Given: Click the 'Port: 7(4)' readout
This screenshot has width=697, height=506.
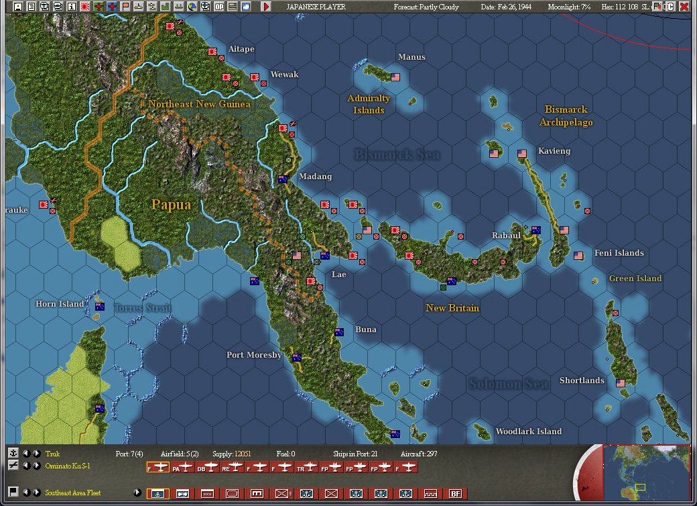Looking at the screenshot, I should click(x=129, y=454).
